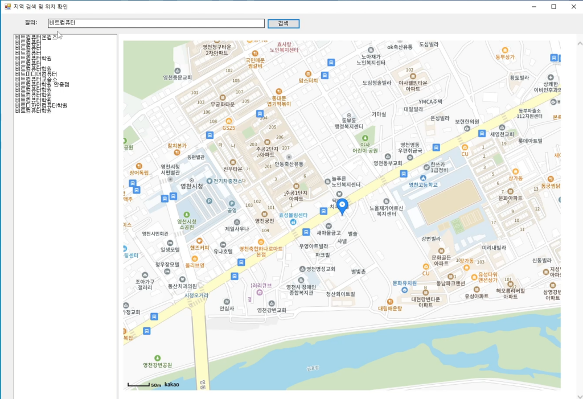
Task: Click the bus stop icon beside 맘스터치
Action: click(x=325, y=75)
